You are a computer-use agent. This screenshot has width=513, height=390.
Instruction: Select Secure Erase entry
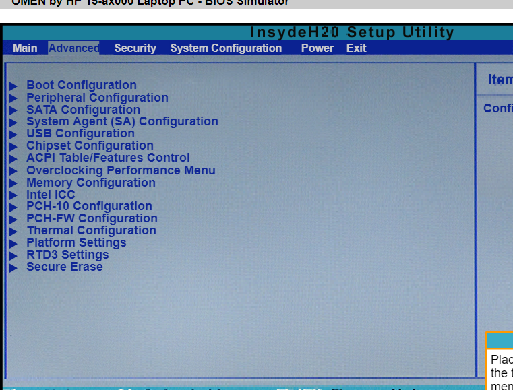(x=65, y=267)
